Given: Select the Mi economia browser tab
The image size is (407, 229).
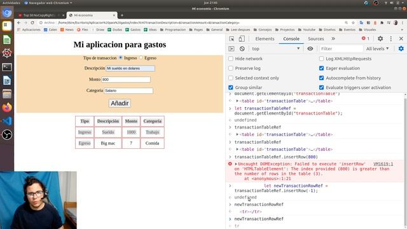Looking at the screenshot, I should point(92,15).
